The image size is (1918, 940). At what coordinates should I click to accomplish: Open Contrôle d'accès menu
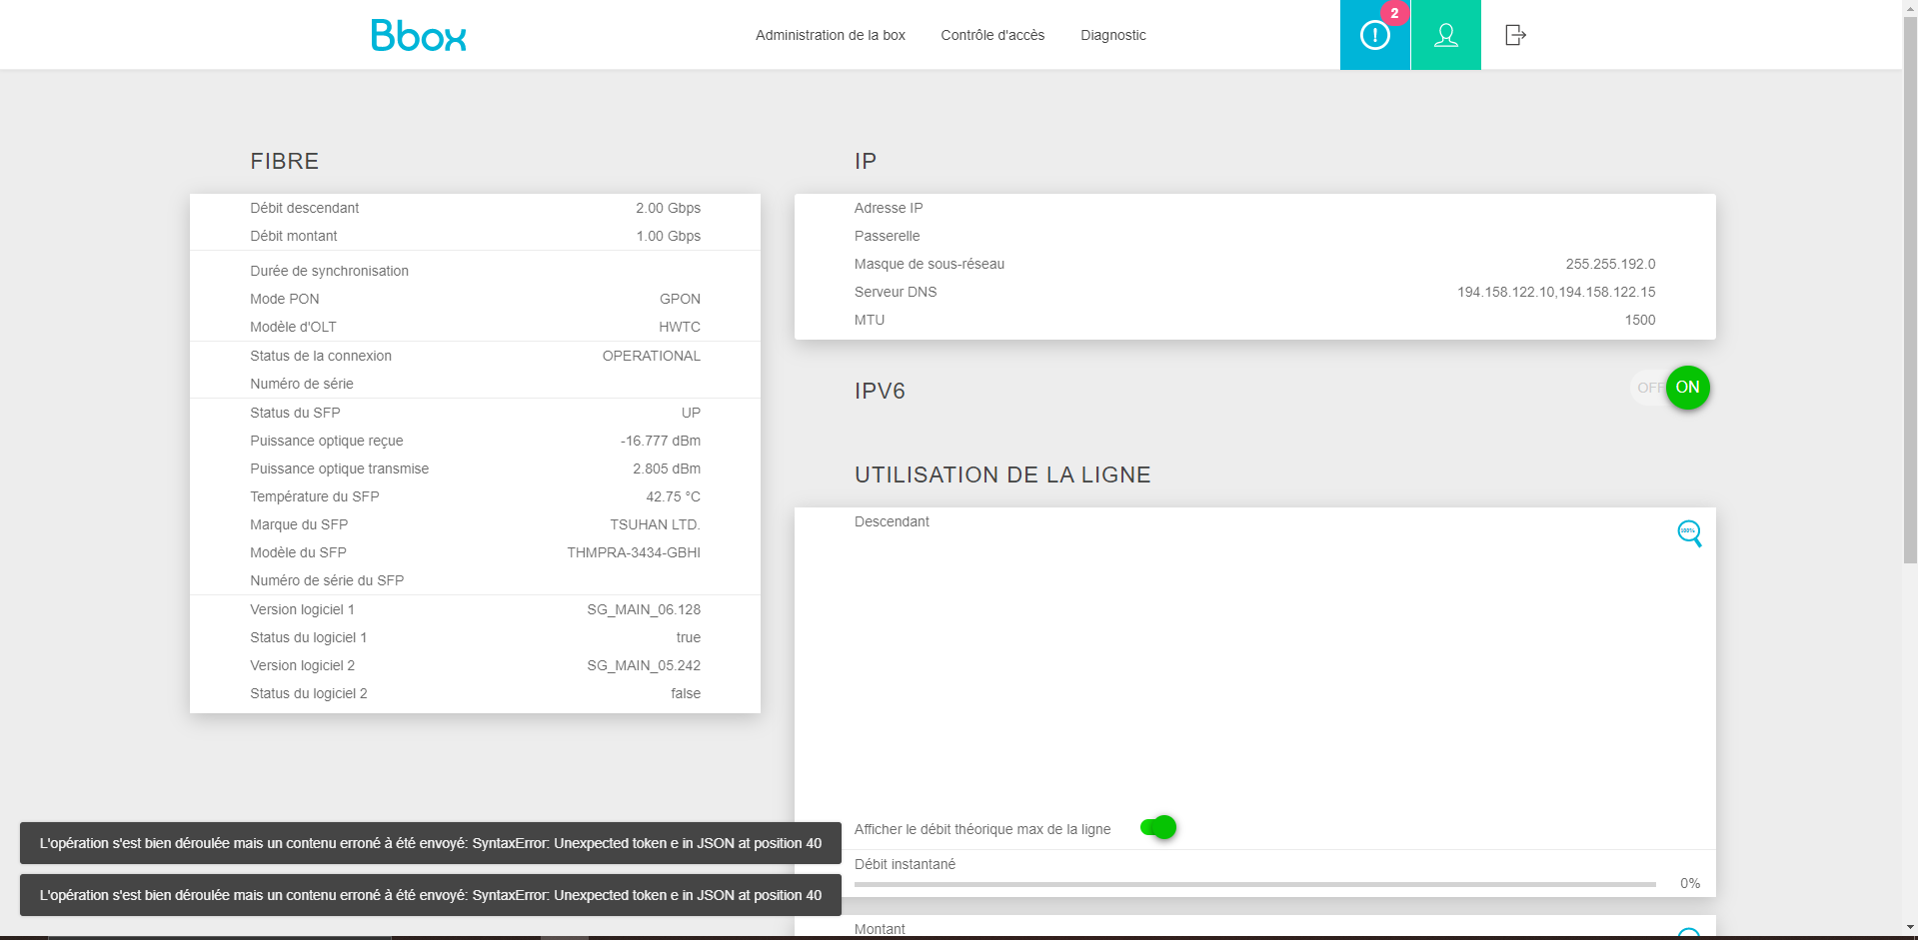tap(992, 35)
